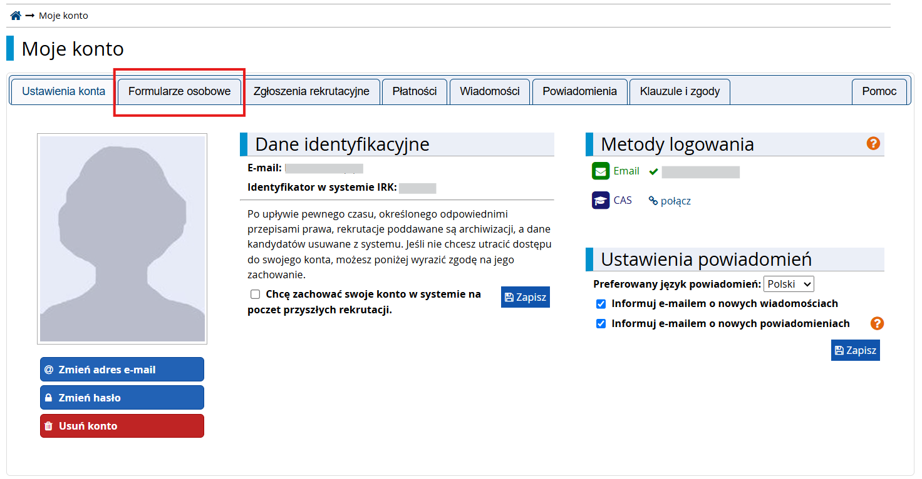Screen dimensions: 922x479
Task: Switch to Ustawienia konta tab
Action: pos(63,91)
